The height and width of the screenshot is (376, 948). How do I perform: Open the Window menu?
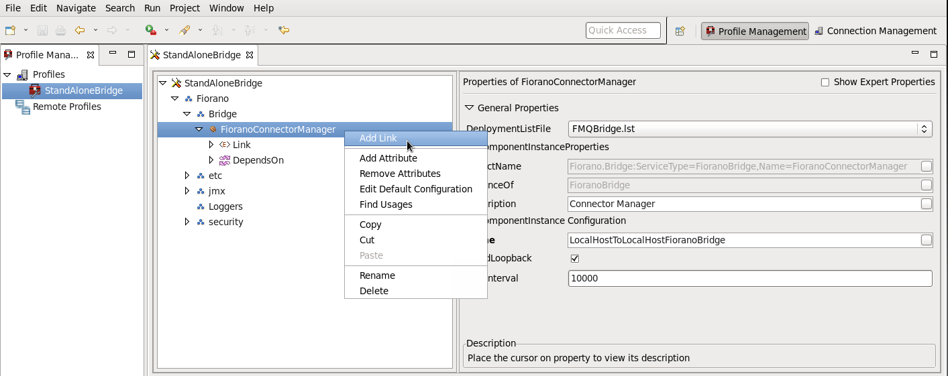(x=227, y=8)
